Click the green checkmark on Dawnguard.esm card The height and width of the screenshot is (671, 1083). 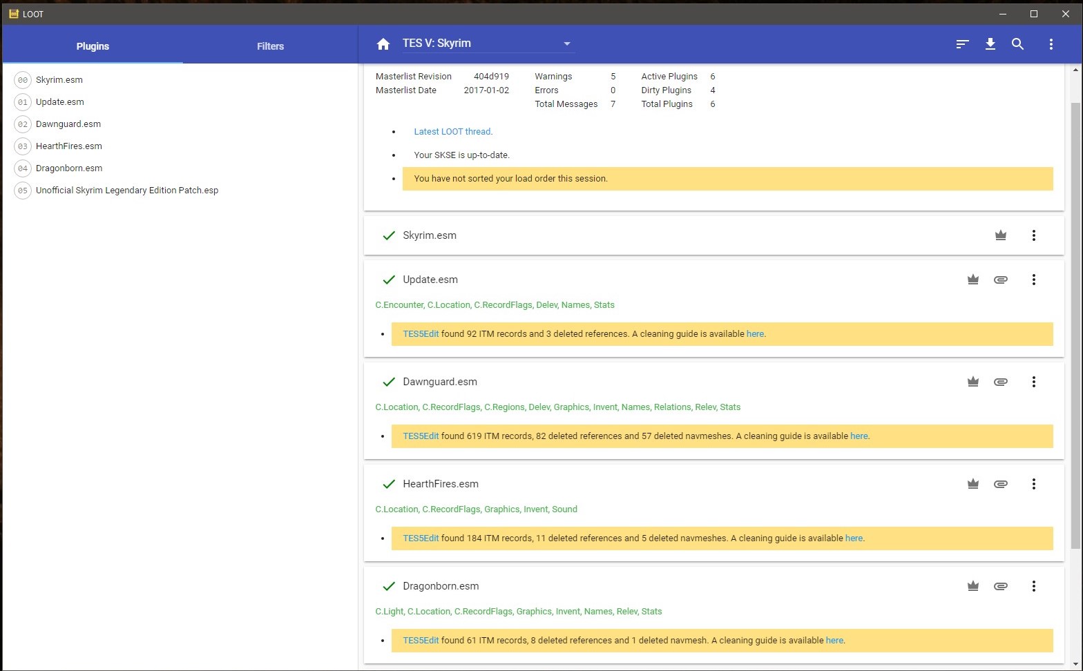389,382
